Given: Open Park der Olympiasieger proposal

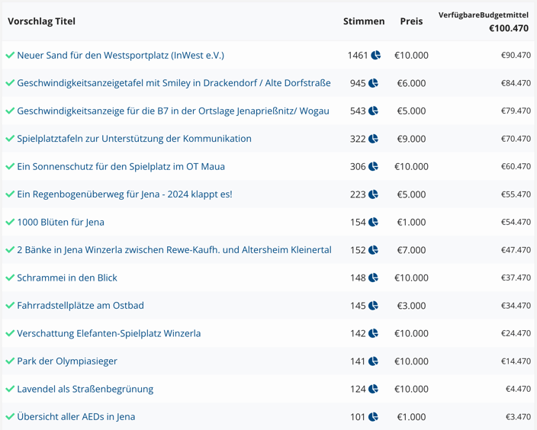Looking at the screenshot, I should pos(67,361).
